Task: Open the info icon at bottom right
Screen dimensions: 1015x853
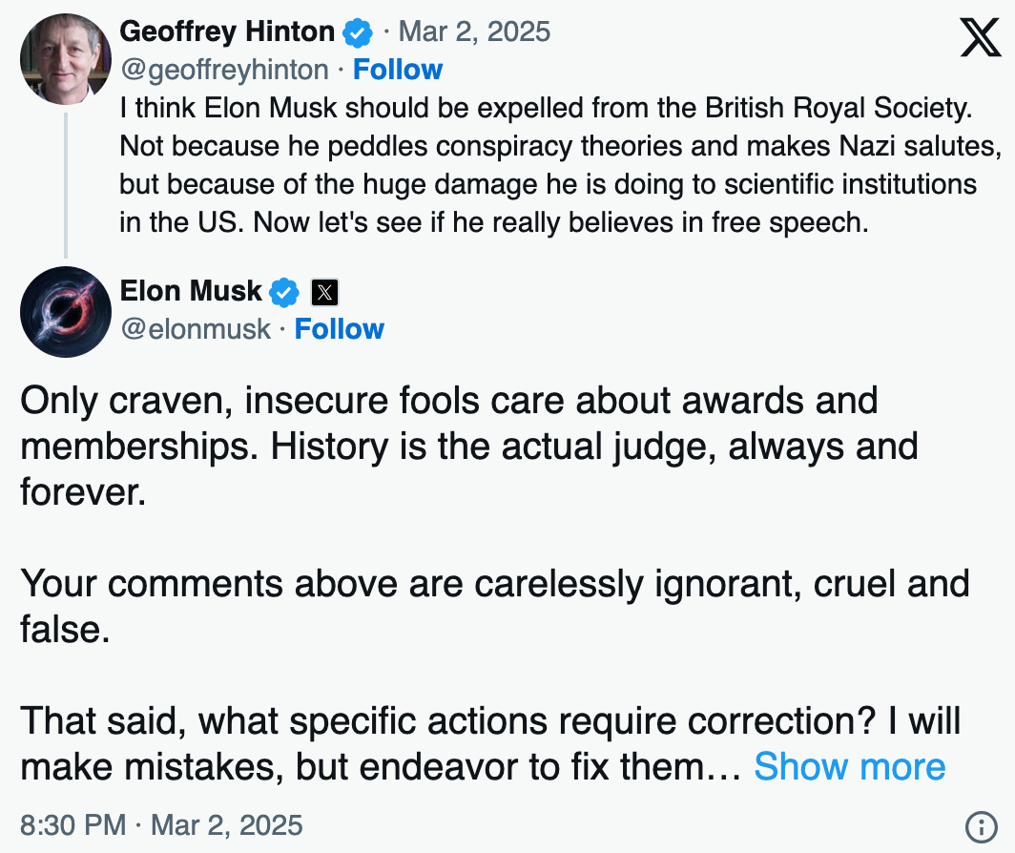Action: [982, 827]
